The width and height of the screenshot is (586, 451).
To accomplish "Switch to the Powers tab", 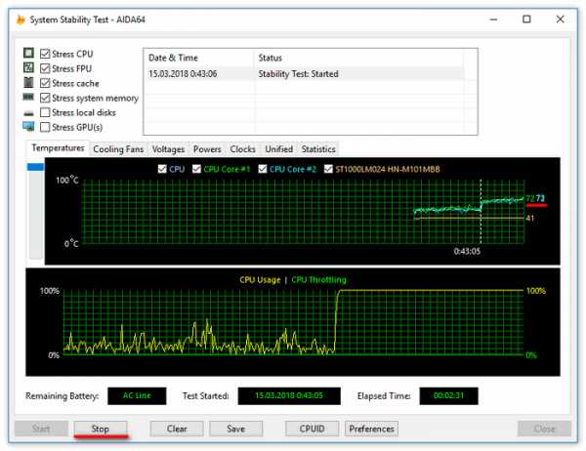I will point(207,149).
